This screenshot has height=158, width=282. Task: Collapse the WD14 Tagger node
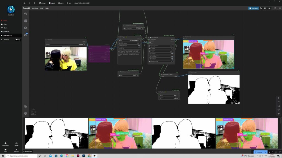118,37
